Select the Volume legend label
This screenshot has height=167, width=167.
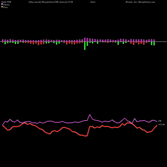(x=6, y=5)
